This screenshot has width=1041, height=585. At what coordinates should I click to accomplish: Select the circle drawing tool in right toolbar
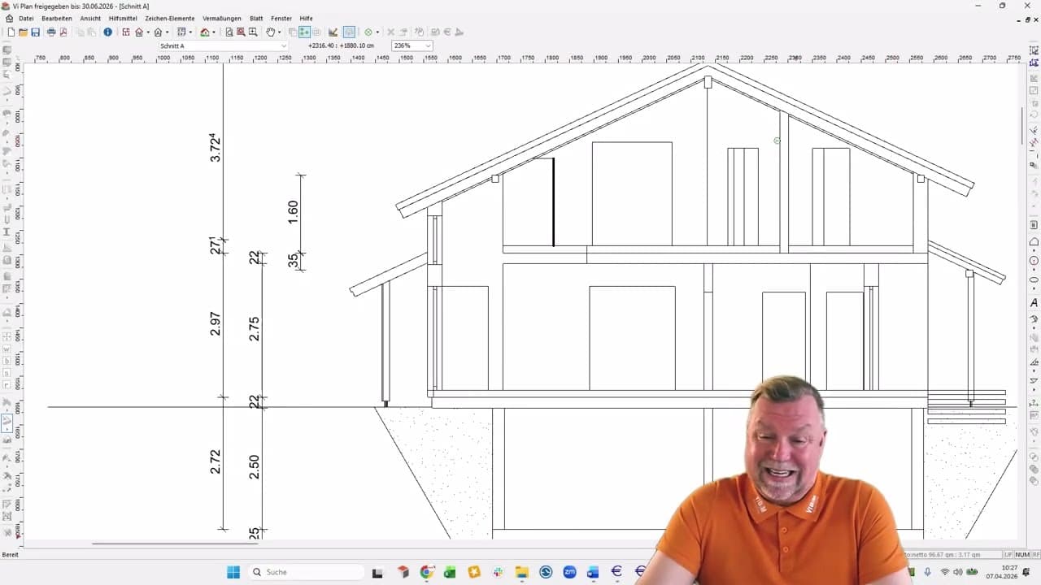pos(1034,261)
